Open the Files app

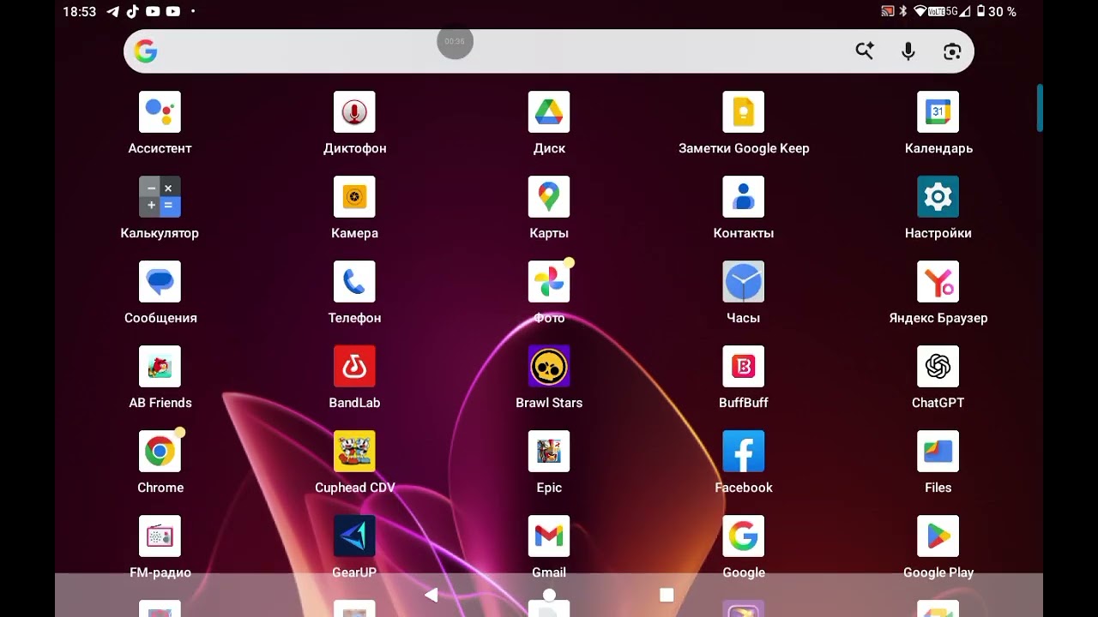(938, 452)
